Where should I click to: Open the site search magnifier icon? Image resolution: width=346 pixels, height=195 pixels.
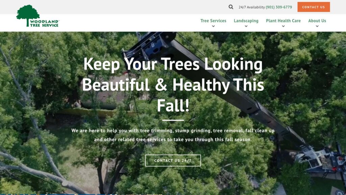click(231, 7)
